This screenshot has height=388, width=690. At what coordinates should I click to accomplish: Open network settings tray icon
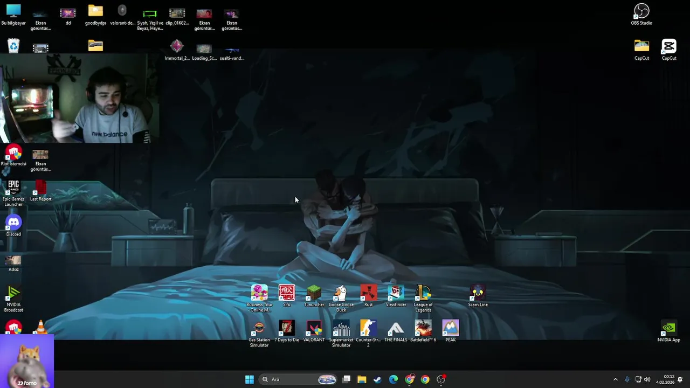click(638, 379)
